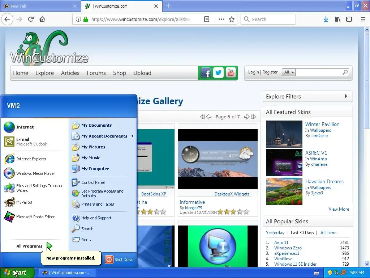The height and width of the screenshot is (278, 370).
Task: Click the WinCustomize gecko logo
Action: [x=49, y=47]
